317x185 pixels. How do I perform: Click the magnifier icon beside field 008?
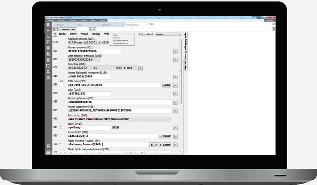(140, 68)
